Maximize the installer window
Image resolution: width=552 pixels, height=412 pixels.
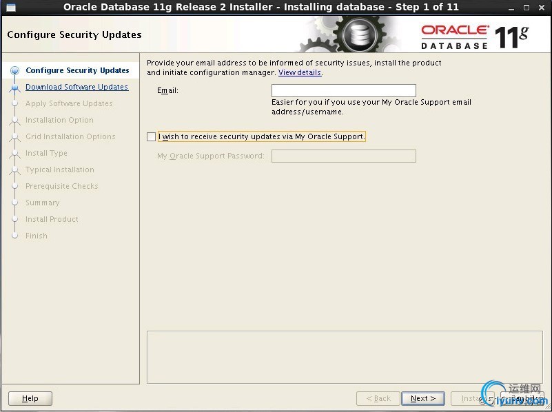527,8
